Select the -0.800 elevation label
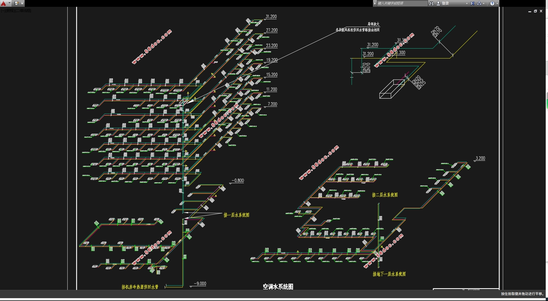Image resolution: width=548 pixels, height=301 pixels. pos(238,181)
